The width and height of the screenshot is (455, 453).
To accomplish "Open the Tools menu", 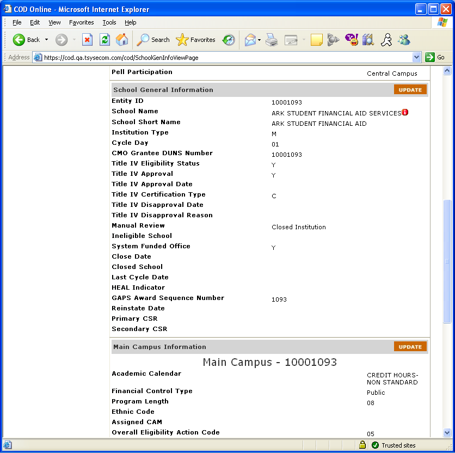I will (109, 22).
